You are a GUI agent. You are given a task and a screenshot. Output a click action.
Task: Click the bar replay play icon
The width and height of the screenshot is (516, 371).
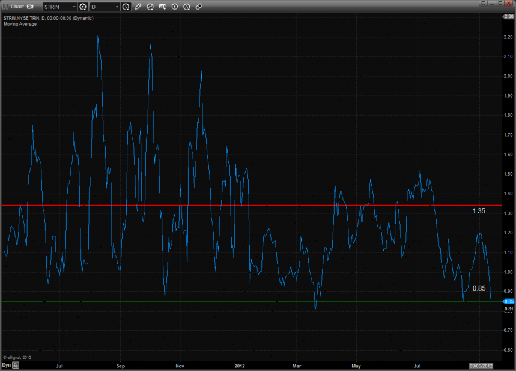[175, 7]
